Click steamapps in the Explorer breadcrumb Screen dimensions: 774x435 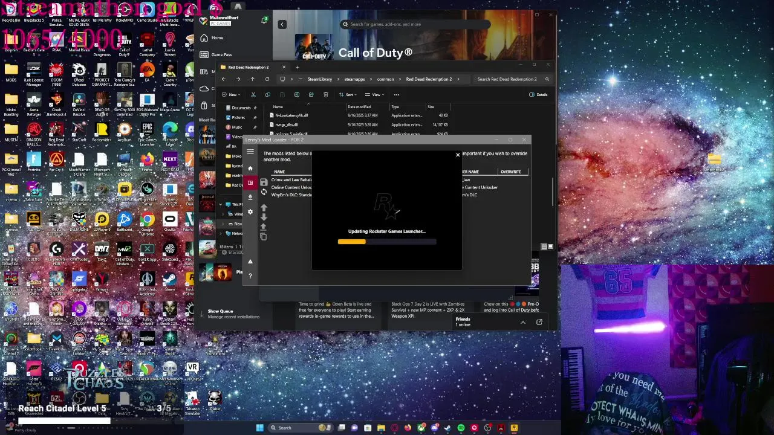click(355, 79)
